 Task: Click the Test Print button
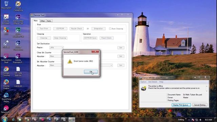(44, 28)
